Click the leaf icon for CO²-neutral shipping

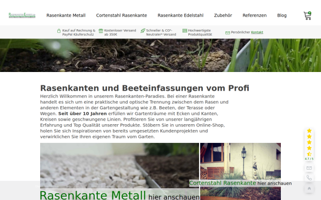[x=143, y=31]
